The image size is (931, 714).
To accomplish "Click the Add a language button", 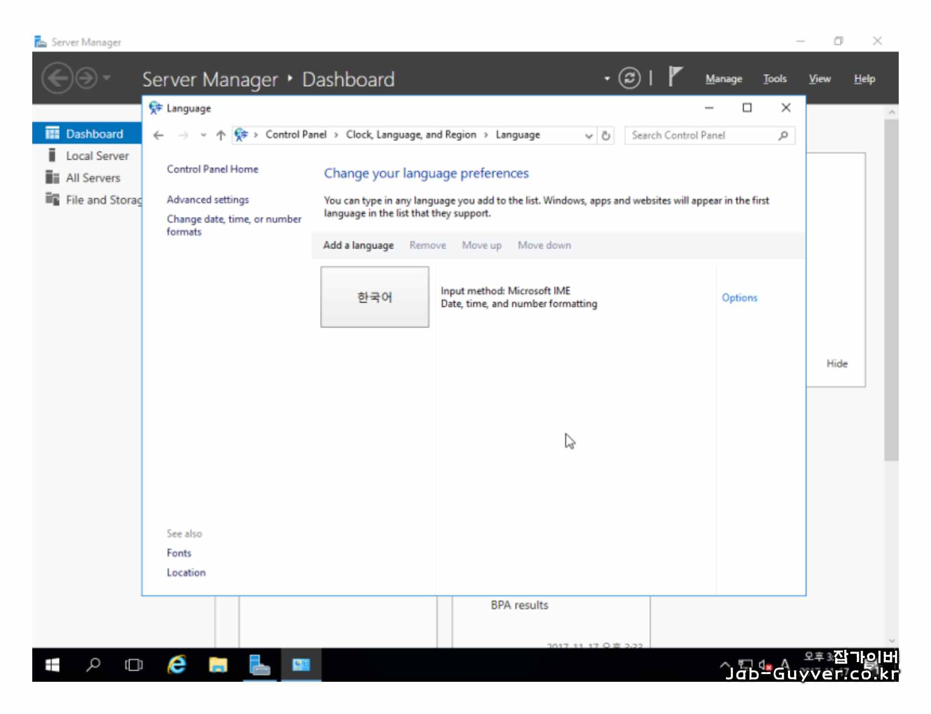I will tap(358, 245).
